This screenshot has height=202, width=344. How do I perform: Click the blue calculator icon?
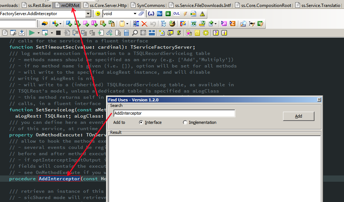[126, 33]
